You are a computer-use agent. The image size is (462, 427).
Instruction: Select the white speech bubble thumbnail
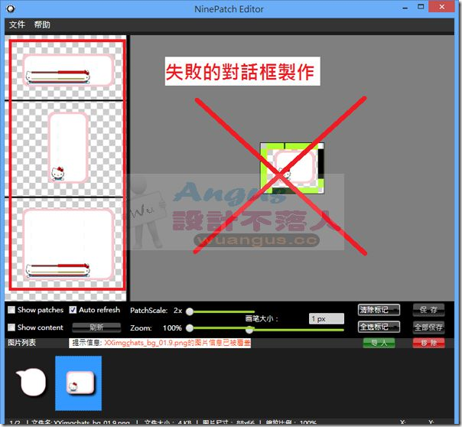click(31, 382)
